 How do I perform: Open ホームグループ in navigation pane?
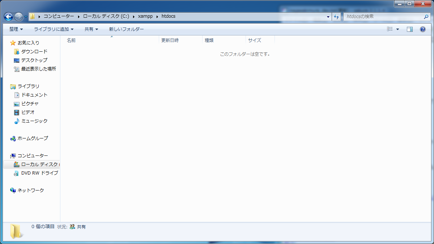point(33,138)
